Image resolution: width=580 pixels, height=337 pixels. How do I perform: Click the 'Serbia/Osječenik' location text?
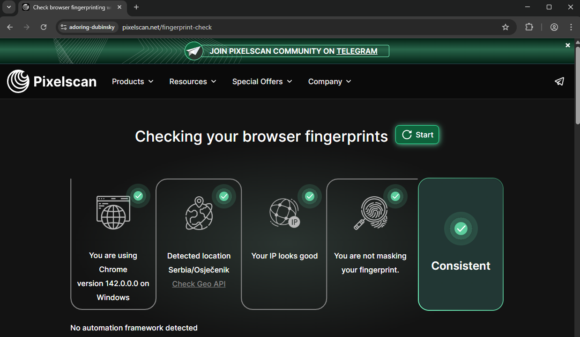[199, 270]
